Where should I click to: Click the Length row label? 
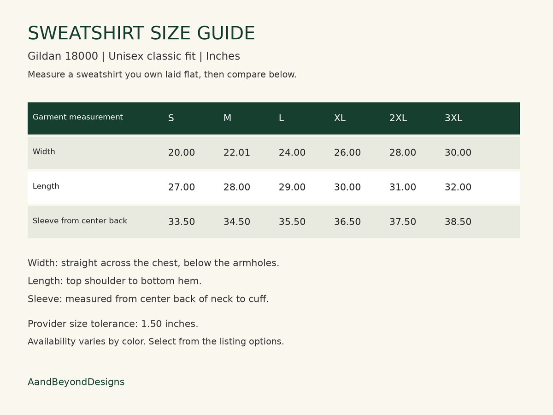click(x=46, y=186)
